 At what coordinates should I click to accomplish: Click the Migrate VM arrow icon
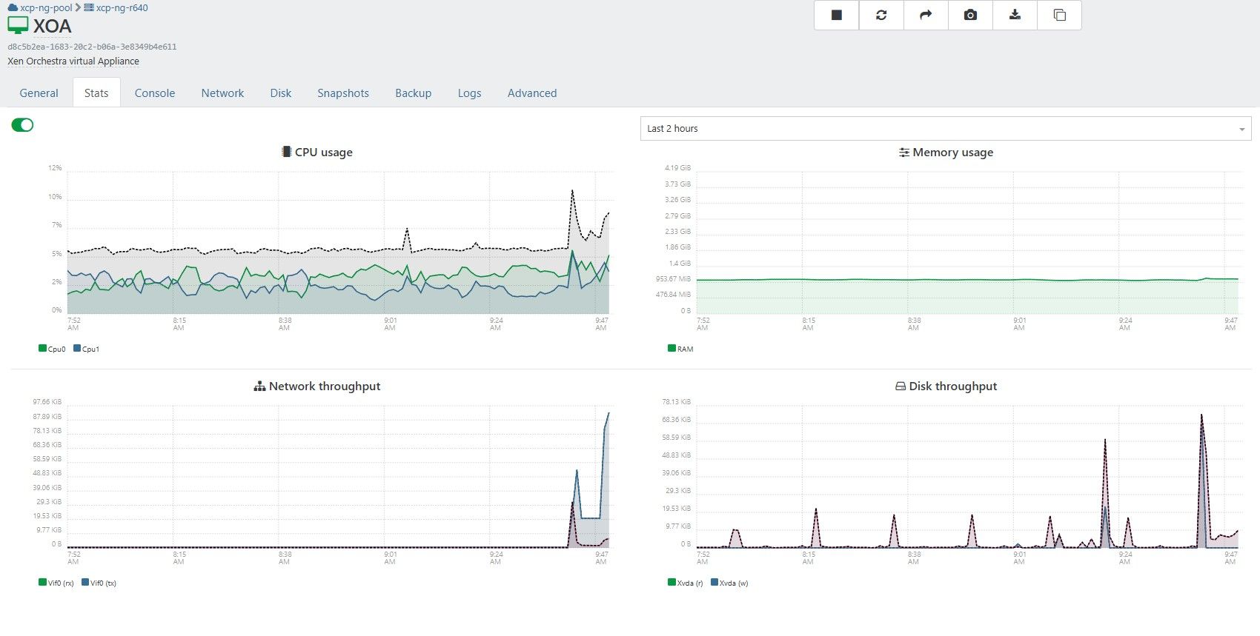point(926,15)
